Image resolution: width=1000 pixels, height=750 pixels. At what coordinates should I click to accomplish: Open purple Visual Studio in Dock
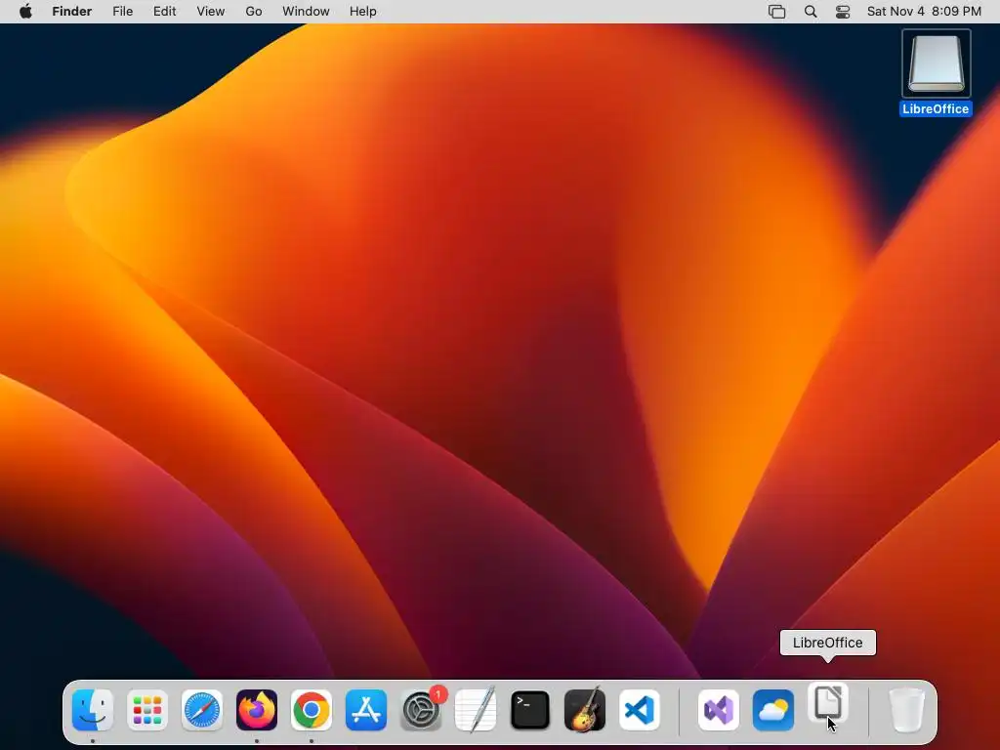tap(719, 710)
